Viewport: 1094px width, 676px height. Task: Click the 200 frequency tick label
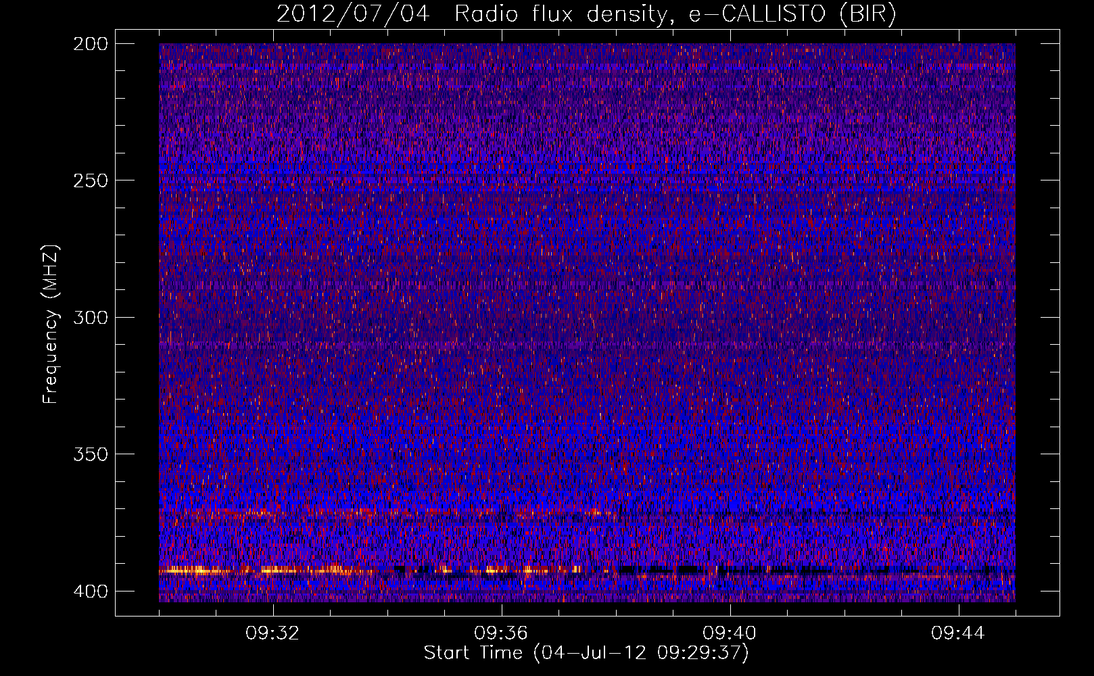(90, 44)
